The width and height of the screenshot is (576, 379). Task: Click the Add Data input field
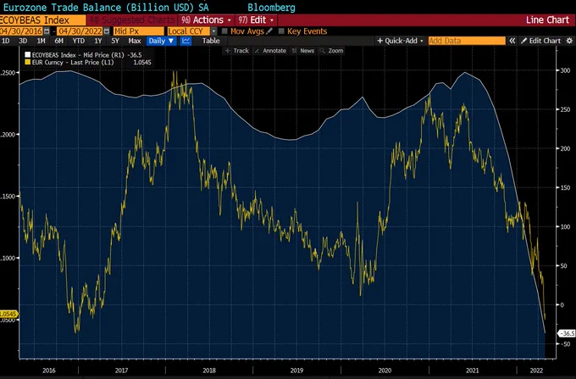467,41
